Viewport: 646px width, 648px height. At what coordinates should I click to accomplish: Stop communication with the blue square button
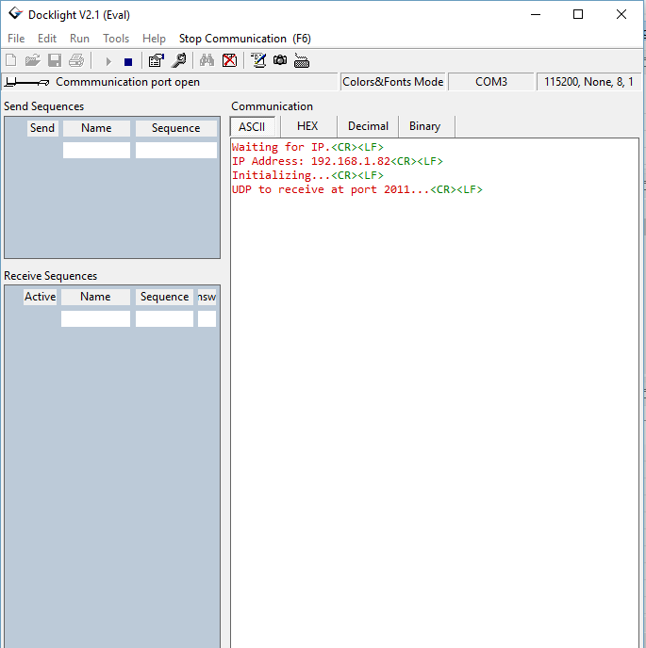(x=128, y=61)
